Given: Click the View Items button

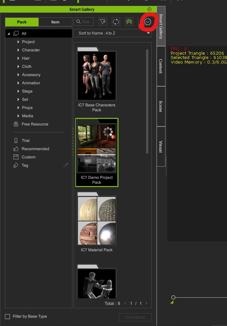Looking at the screenshot, I should tap(135, 317).
